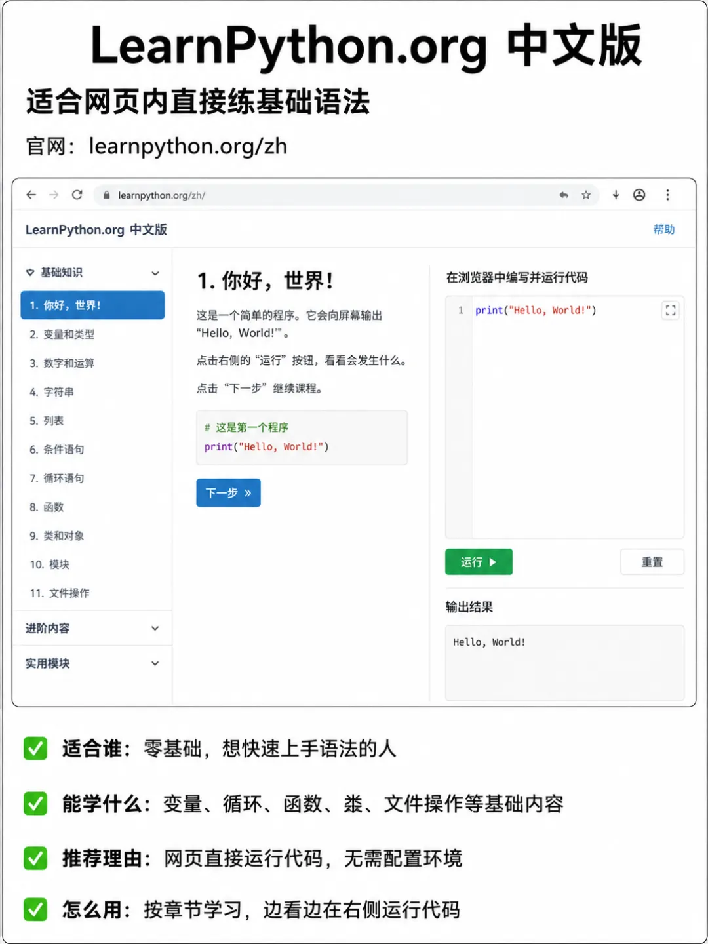Screen dimensions: 708x944
Task: Click the padlock site info icon
Action: 106,195
